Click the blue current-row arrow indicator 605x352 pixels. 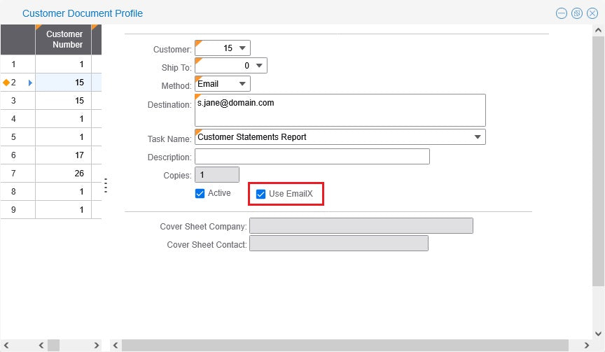pyautogui.click(x=30, y=83)
